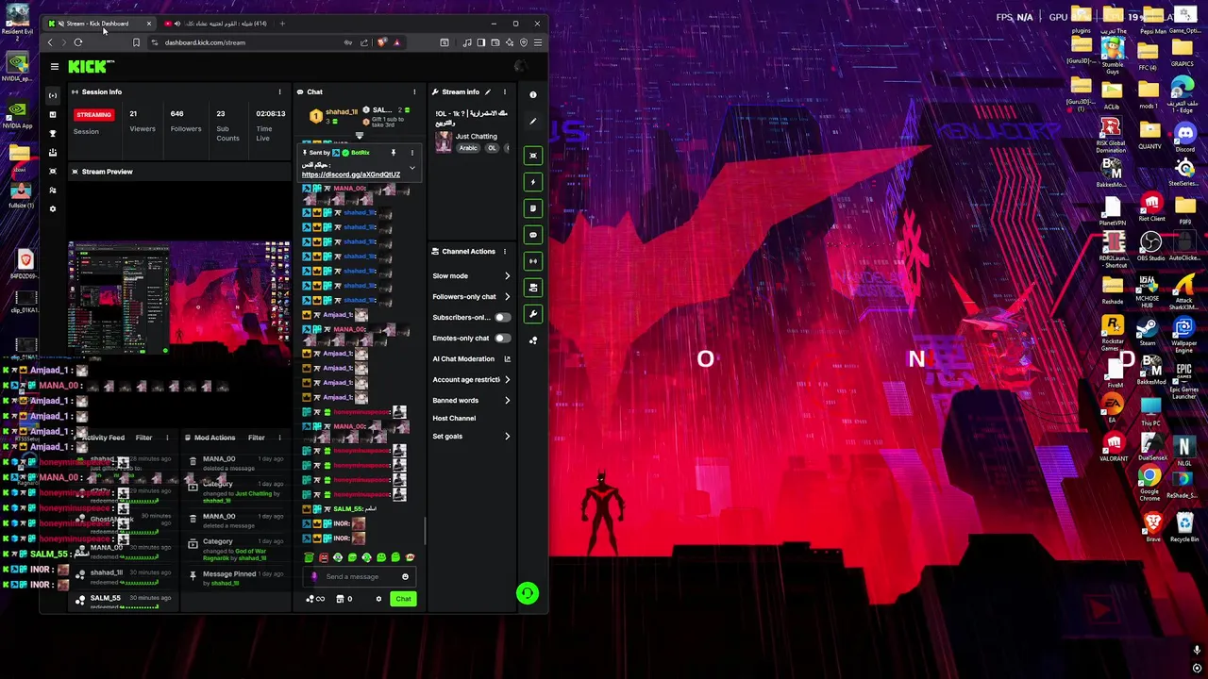This screenshot has height=679, width=1208.
Task: Open pinned message three-dot options
Action: (x=411, y=153)
